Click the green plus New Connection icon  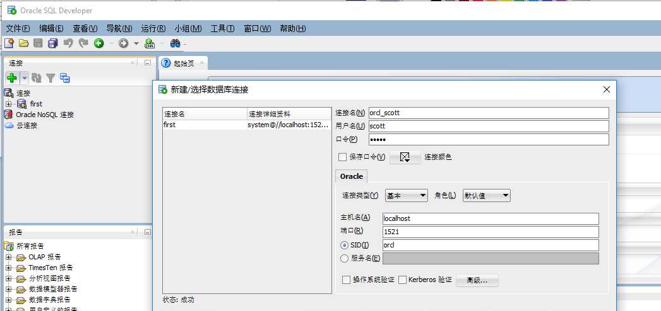(12, 78)
